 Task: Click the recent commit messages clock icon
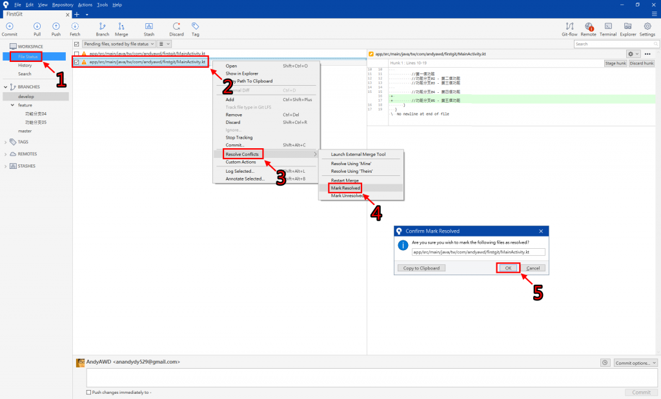tap(605, 363)
